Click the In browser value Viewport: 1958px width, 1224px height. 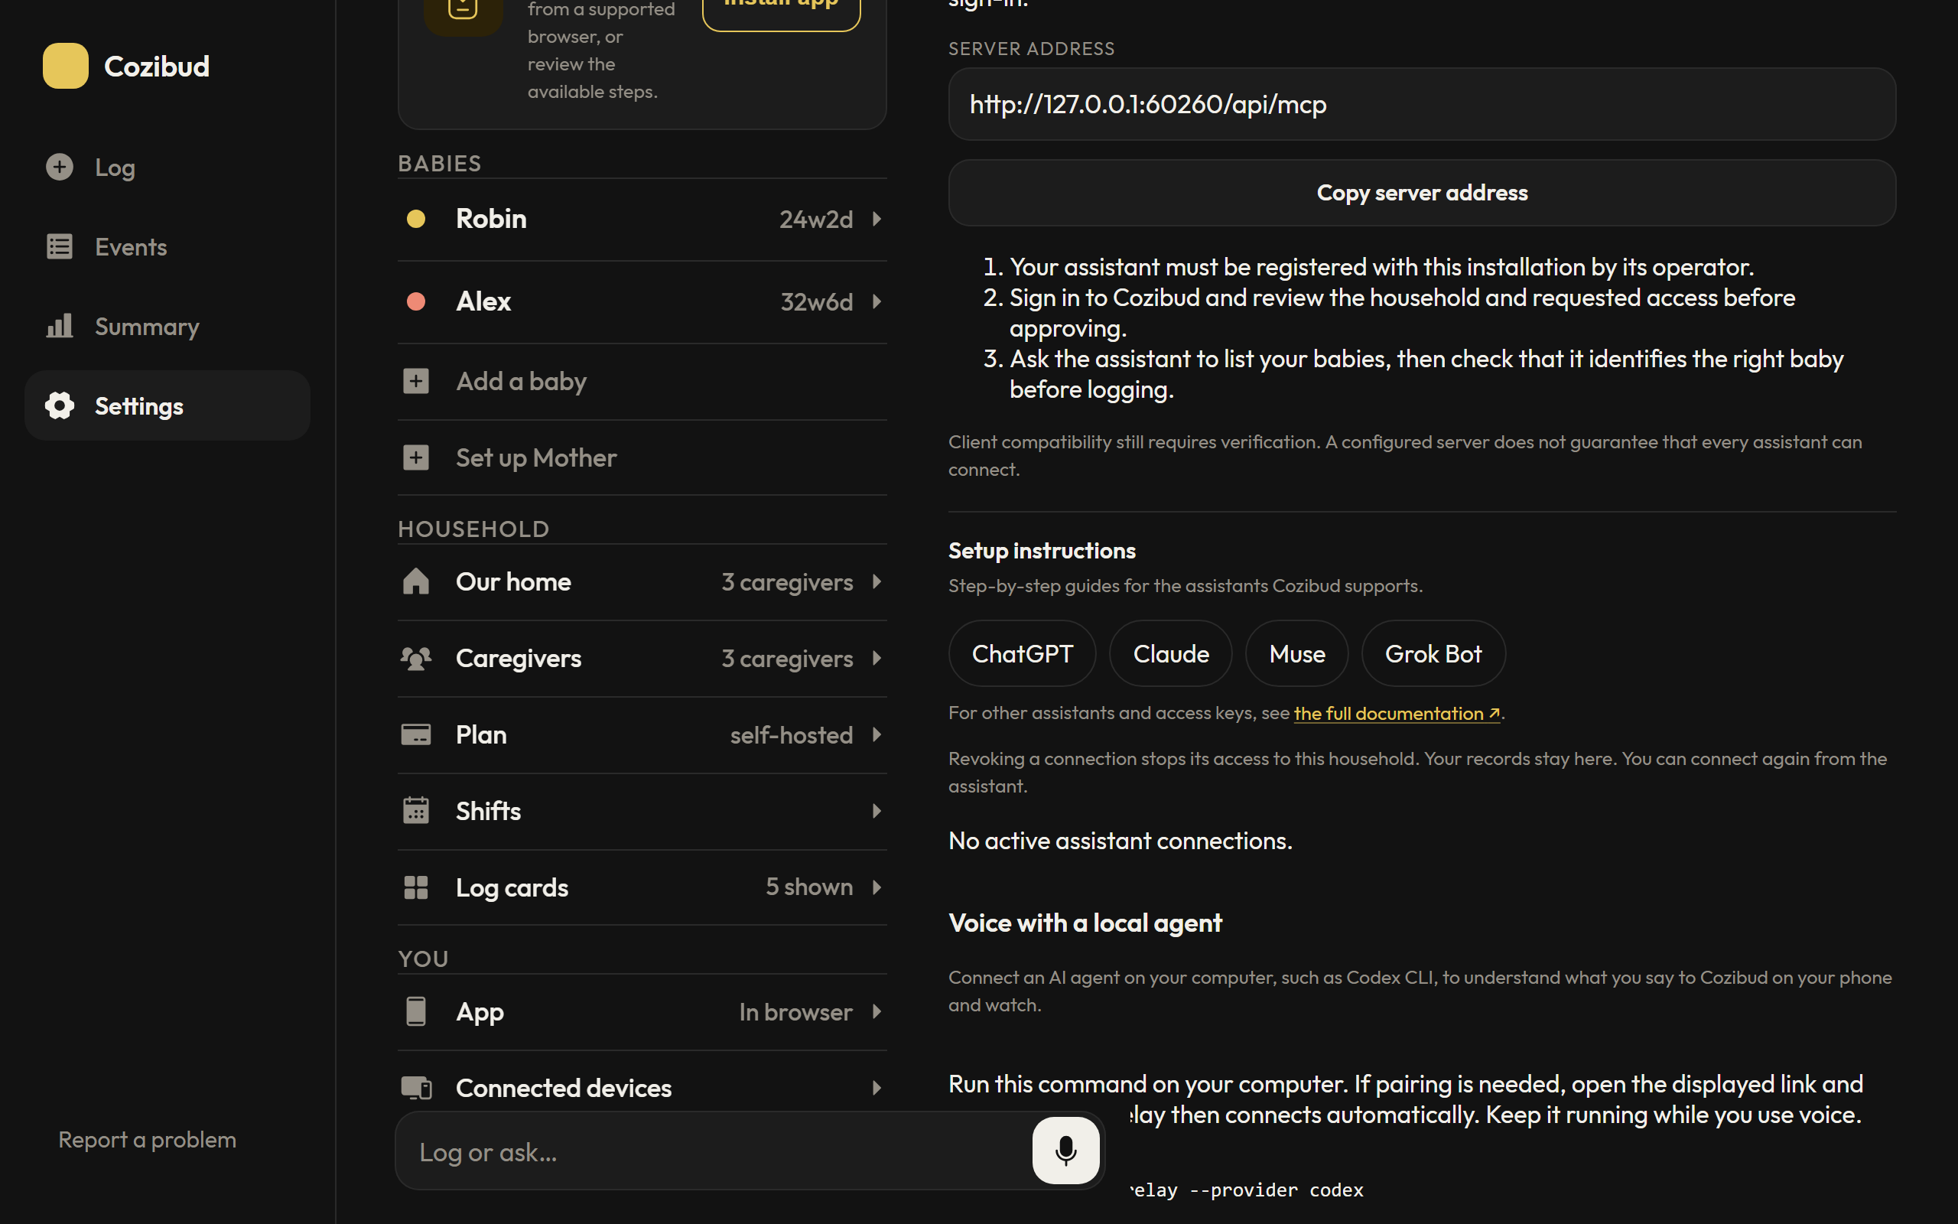(796, 1011)
